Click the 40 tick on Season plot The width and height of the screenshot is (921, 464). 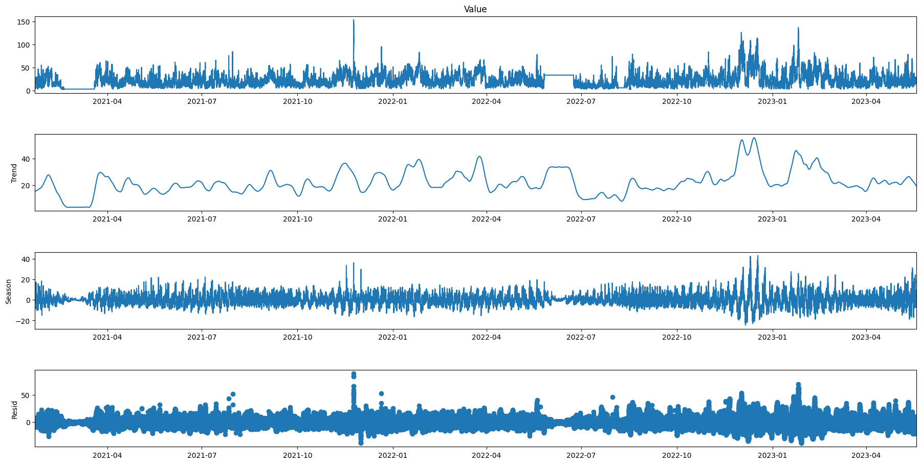pyautogui.click(x=27, y=259)
